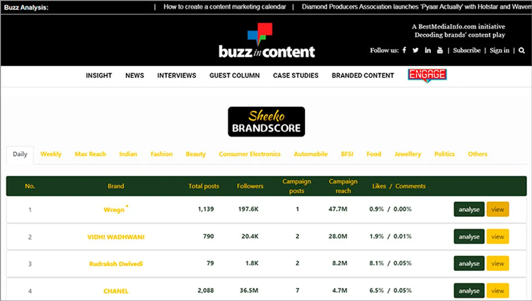Switch to the Beauty tab

tap(196, 154)
